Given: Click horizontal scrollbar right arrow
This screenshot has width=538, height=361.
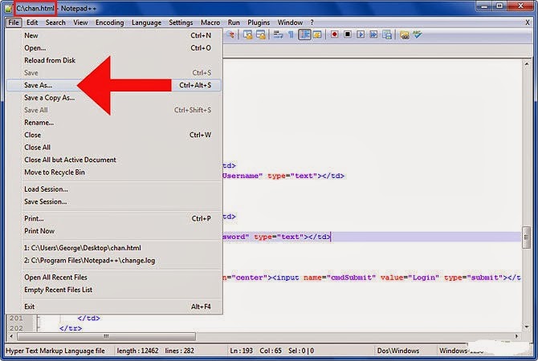Looking at the screenshot, I should pos(517,336).
